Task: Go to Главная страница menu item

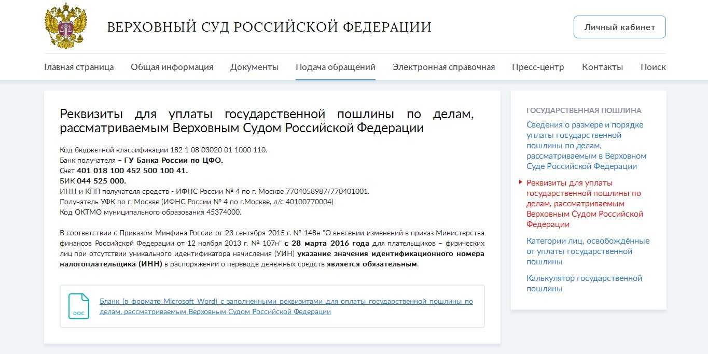Action: click(x=79, y=67)
